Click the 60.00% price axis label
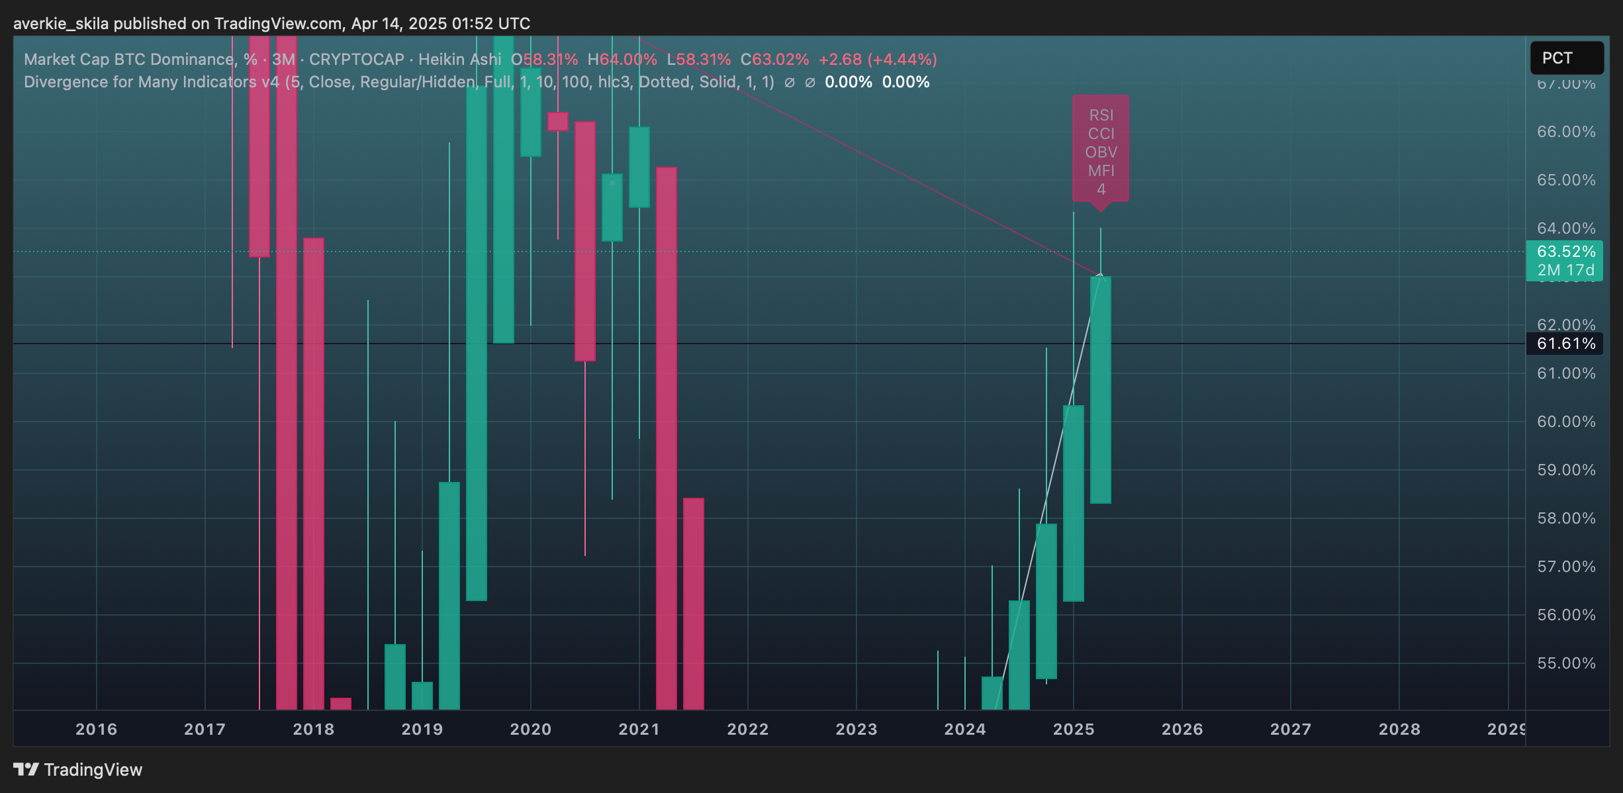The width and height of the screenshot is (1623, 793). click(1566, 422)
